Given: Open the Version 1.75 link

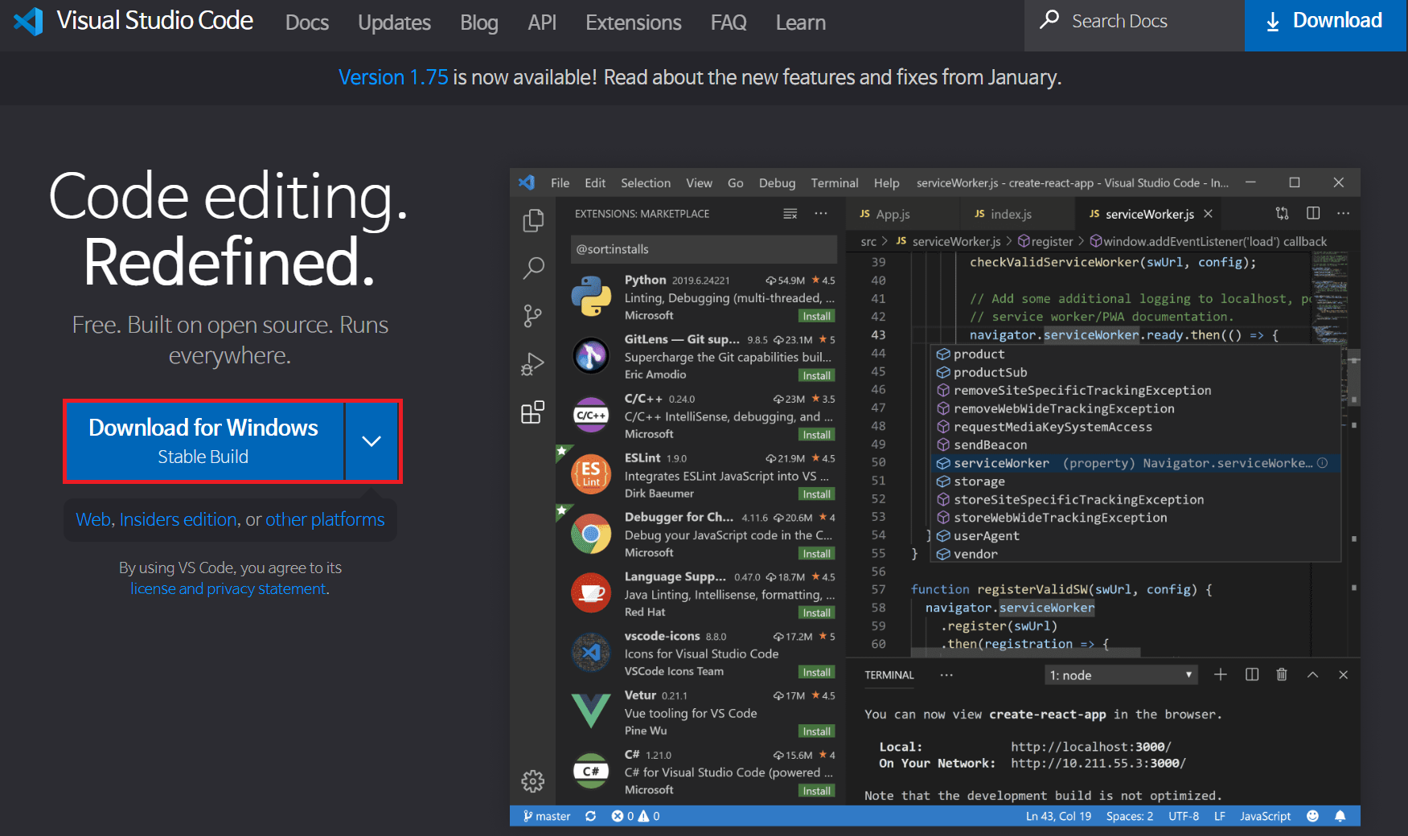Looking at the screenshot, I should tap(393, 77).
